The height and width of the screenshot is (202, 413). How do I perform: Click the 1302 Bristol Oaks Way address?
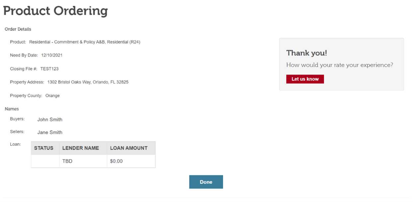(88, 82)
